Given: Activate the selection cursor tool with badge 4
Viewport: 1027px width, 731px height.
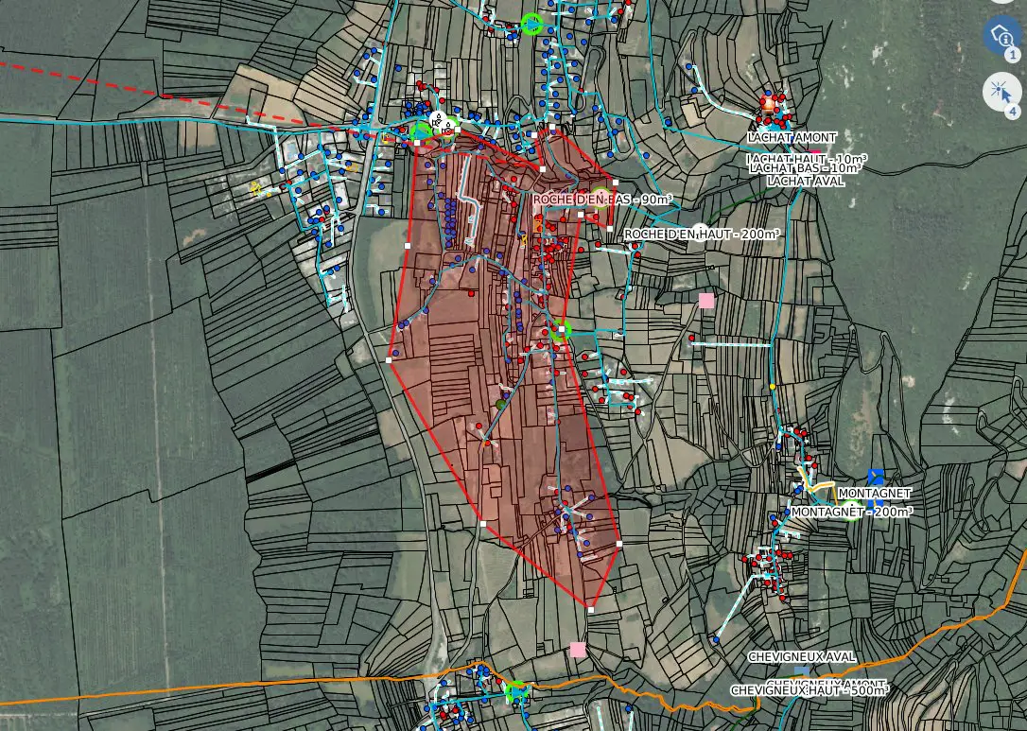Looking at the screenshot, I should tap(1002, 91).
